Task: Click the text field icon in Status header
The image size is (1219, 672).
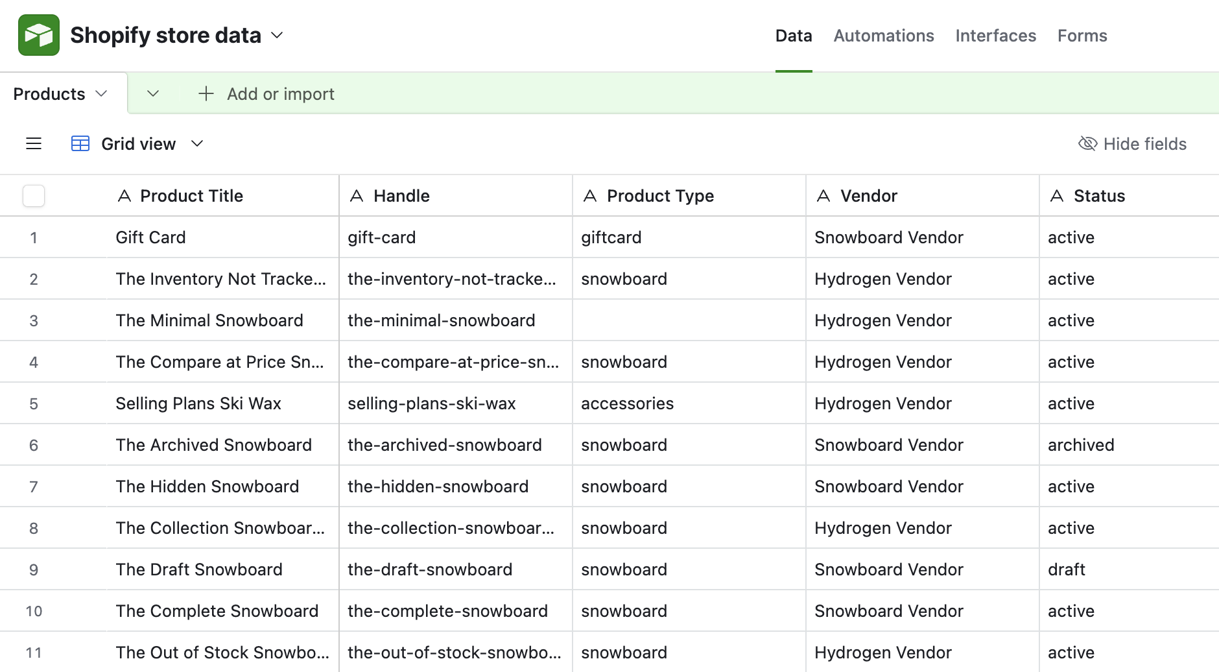Action: point(1058,195)
